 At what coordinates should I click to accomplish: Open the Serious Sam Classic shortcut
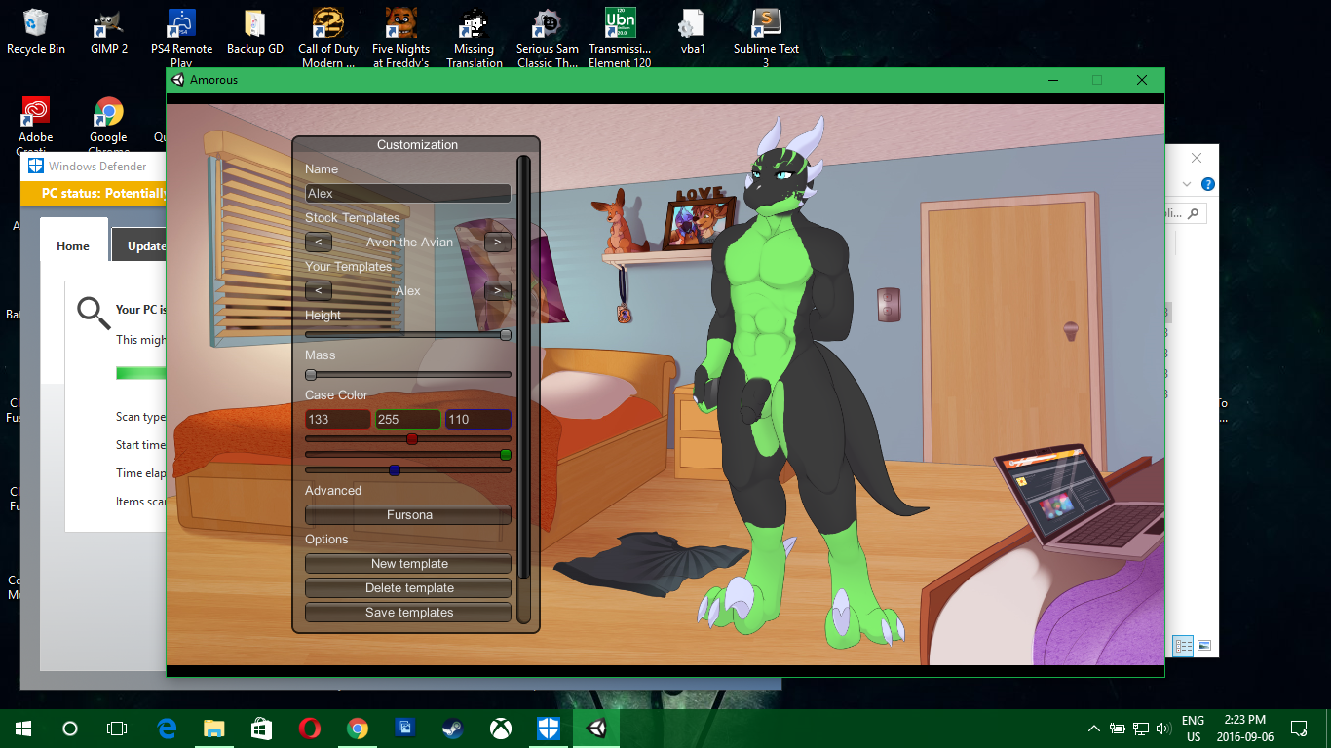[547, 21]
